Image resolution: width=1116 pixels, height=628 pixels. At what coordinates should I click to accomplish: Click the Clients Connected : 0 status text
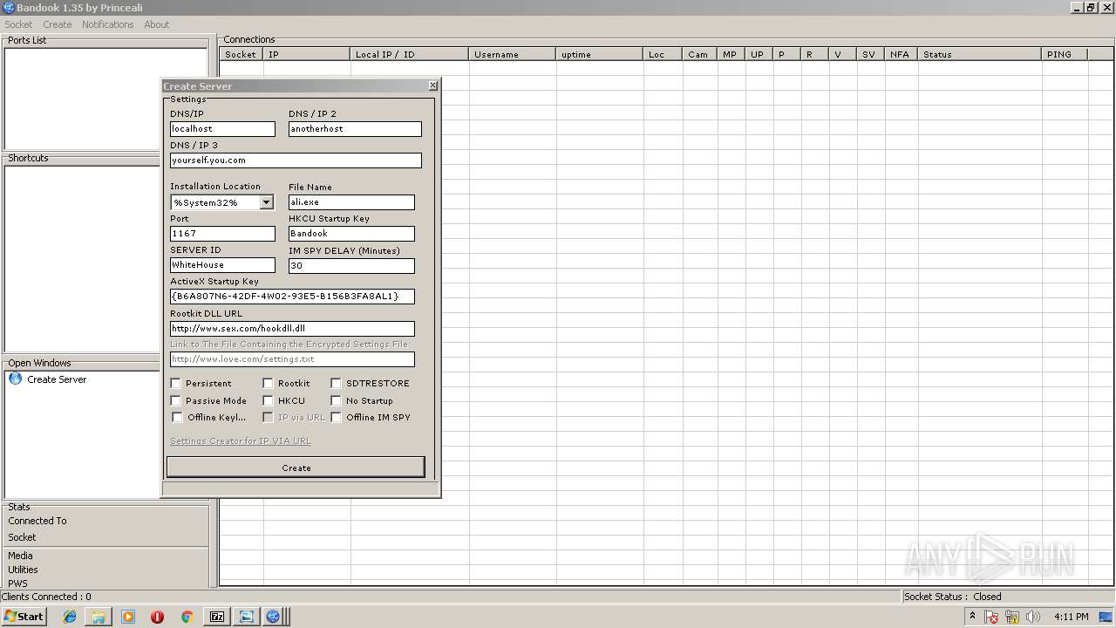(x=46, y=597)
